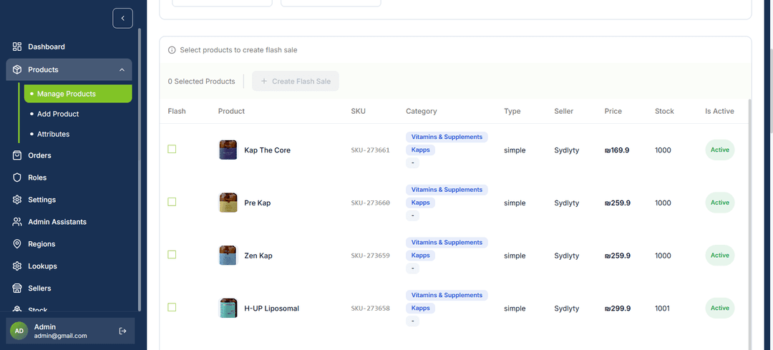Open the Sellers menu item
Image resolution: width=773 pixels, height=350 pixels.
(x=69, y=288)
